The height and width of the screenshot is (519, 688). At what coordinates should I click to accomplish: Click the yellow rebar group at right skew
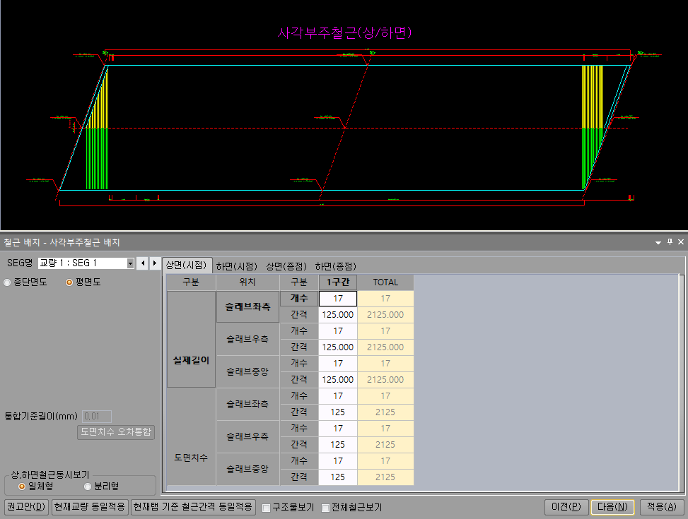(593, 97)
